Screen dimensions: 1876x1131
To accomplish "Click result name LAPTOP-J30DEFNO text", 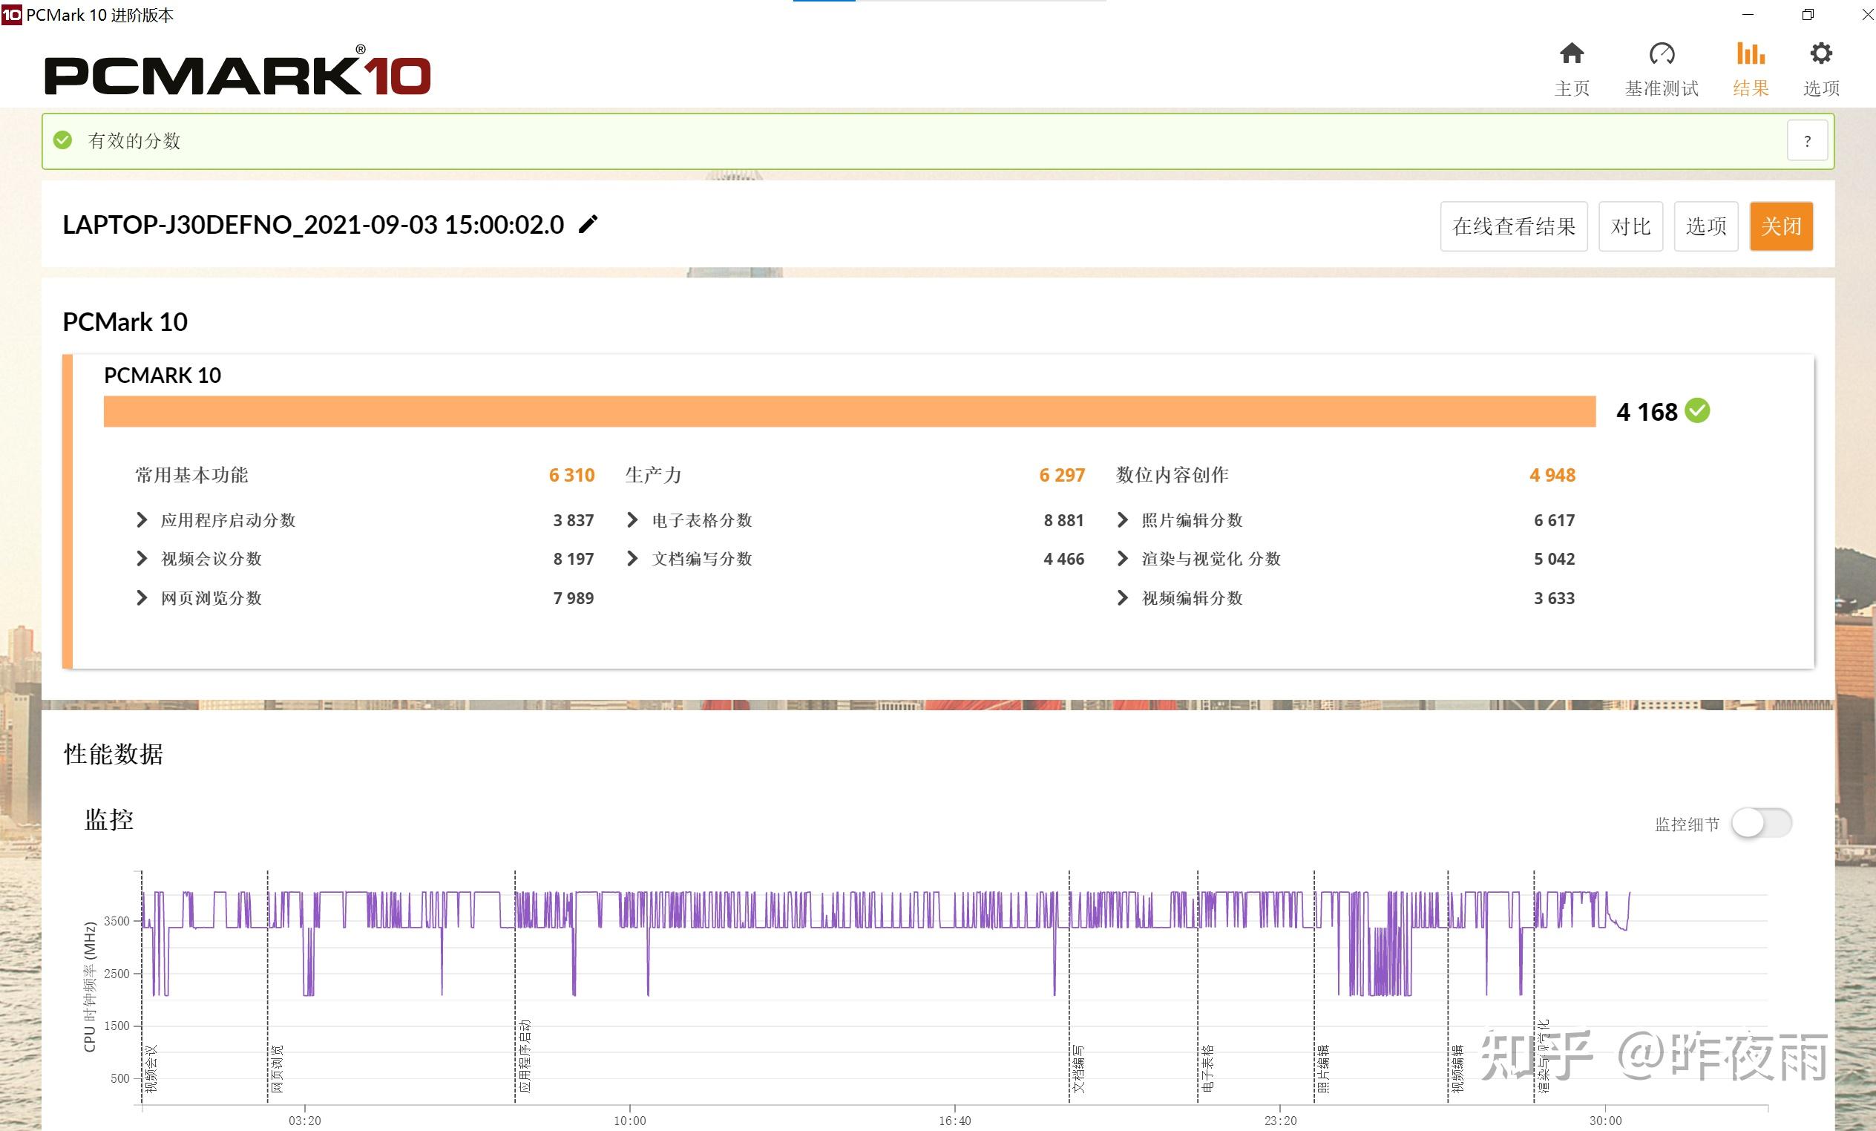I will coord(313,225).
